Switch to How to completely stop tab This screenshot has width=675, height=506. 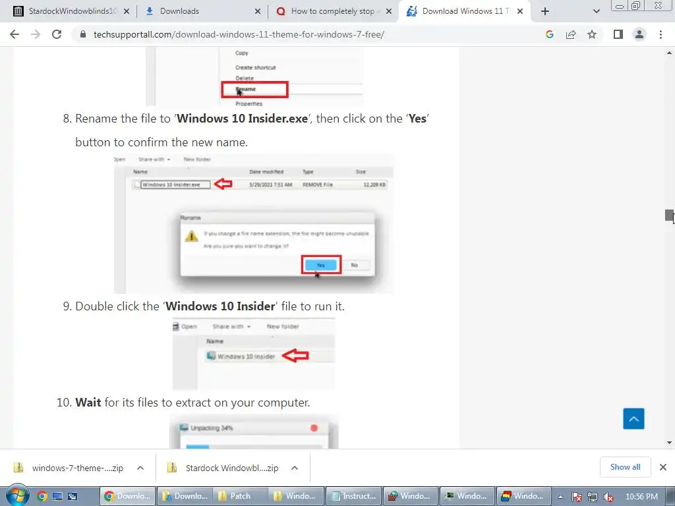[333, 11]
